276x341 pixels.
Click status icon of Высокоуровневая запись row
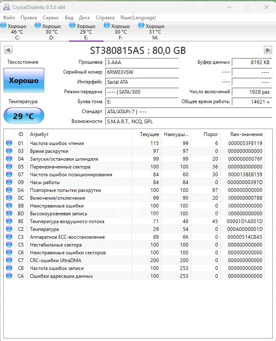pyautogui.click(x=9, y=213)
